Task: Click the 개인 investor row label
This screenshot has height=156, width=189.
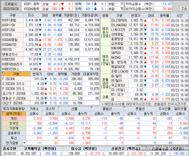Action: click(14, 118)
